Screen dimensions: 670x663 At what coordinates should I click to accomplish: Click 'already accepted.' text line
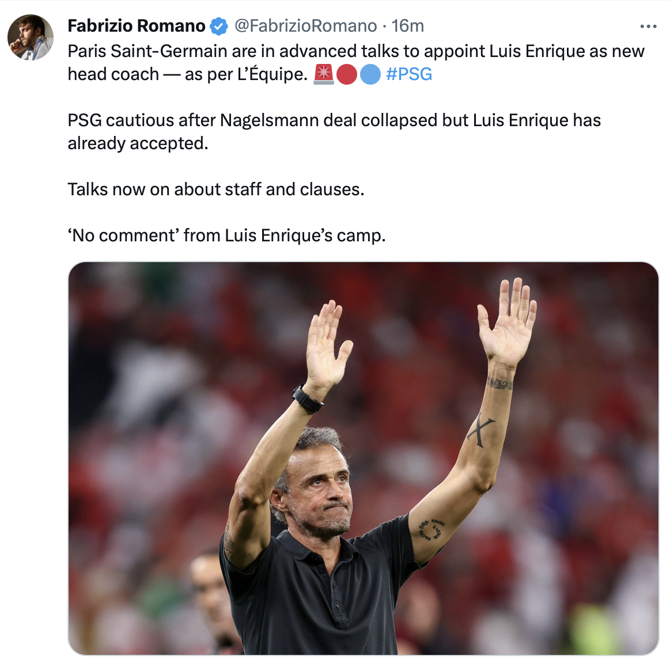(x=138, y=143)
